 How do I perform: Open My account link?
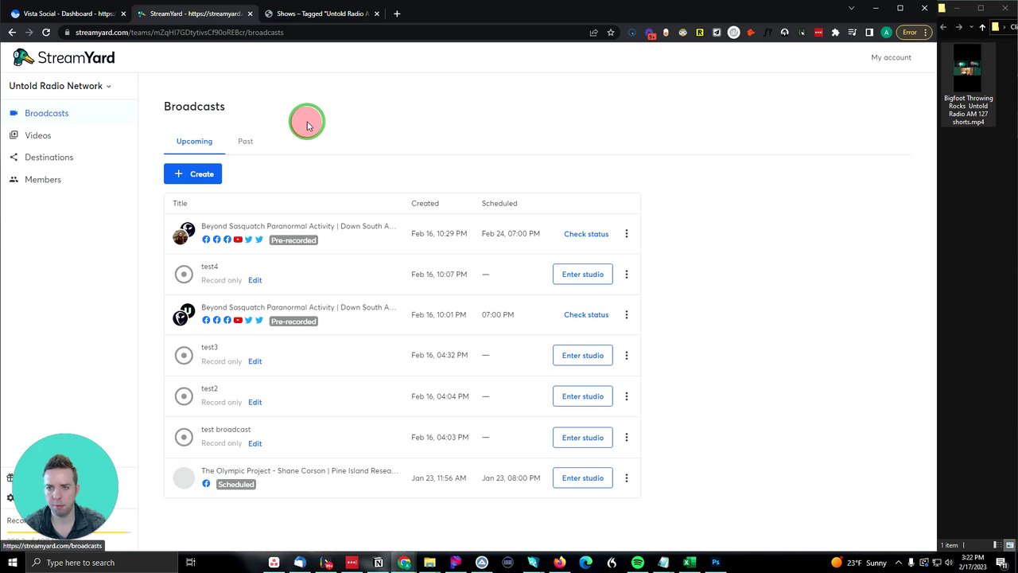point(891,57)
